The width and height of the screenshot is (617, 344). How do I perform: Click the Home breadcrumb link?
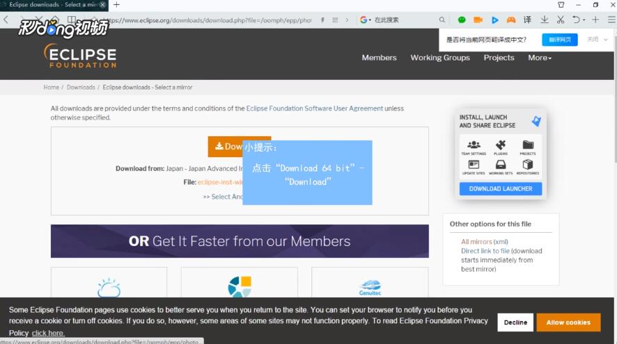click(x=51, y=87)
